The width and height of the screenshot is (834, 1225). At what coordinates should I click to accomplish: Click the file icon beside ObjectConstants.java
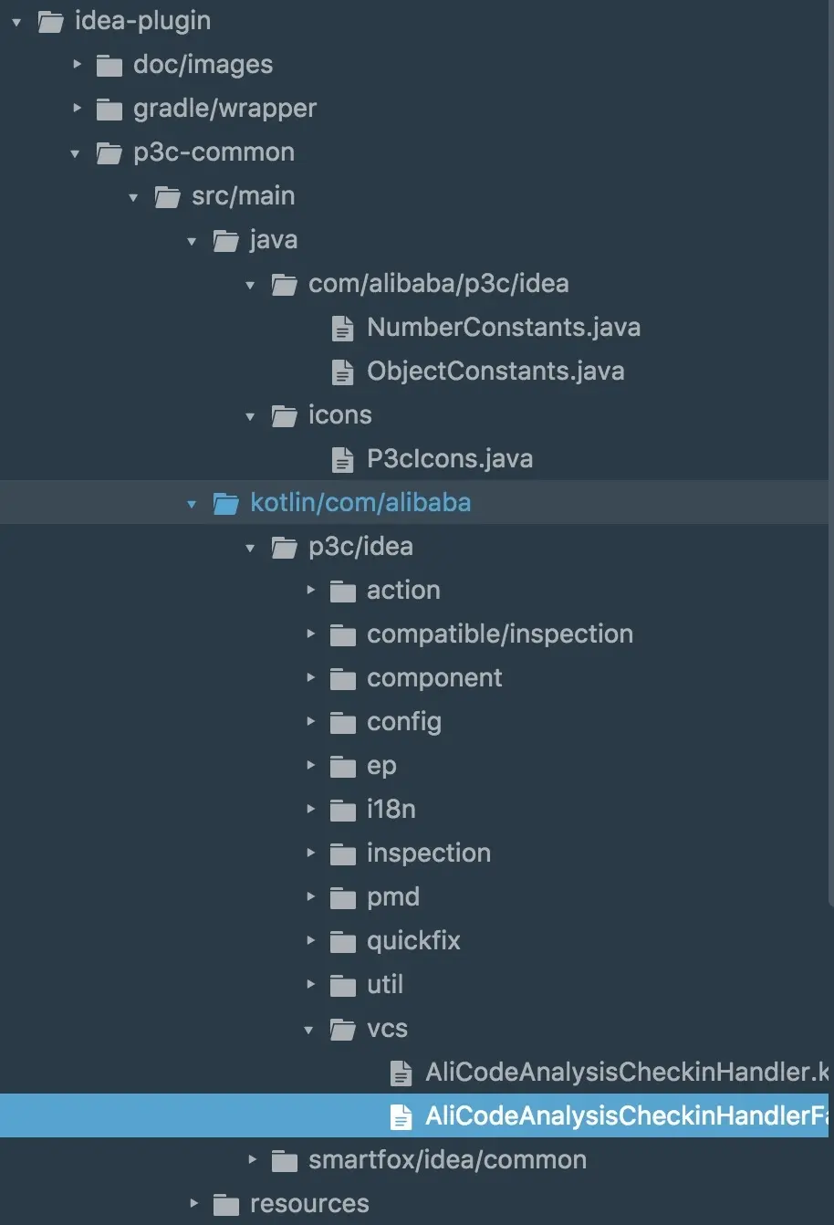pyautogui.click(x=343, y=372)
